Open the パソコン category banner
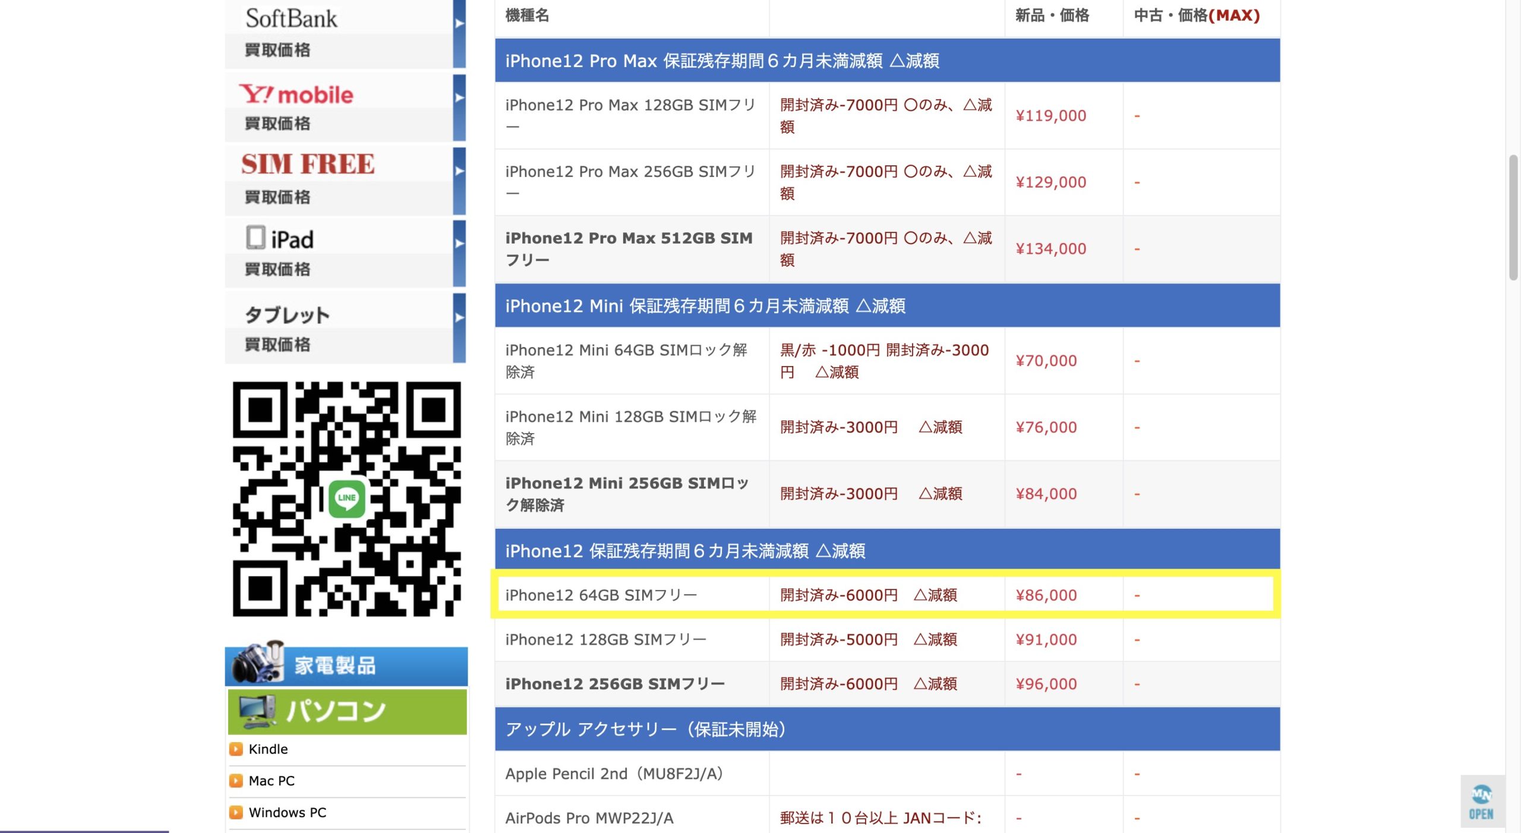This screenshot has width=1521, height=833. click(x=348, y=712)
